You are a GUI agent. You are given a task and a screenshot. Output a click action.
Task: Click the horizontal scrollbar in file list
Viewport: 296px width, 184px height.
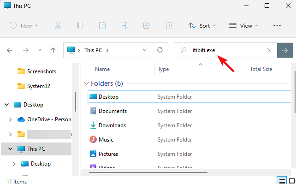(148, 172)
